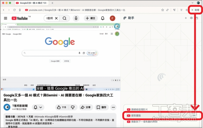
Task: Click the 助手 assistant logo icon
Action: (x=125, y=18)
